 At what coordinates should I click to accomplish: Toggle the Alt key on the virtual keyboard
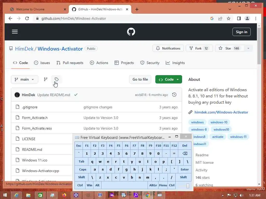[x=97, y=185]
